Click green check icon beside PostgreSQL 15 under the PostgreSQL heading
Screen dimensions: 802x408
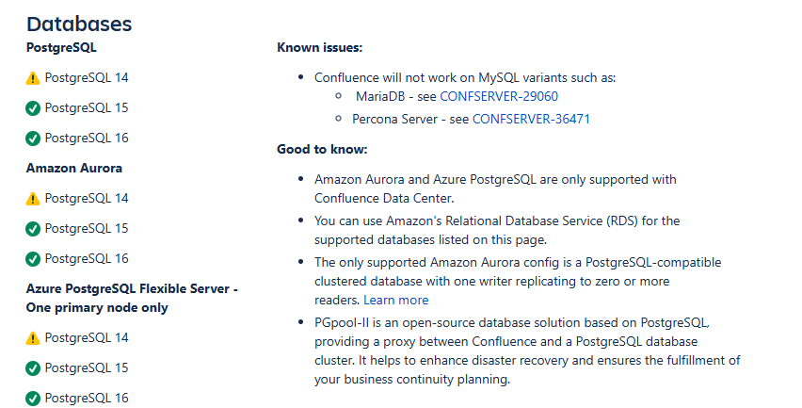click(x=33, y=108)
